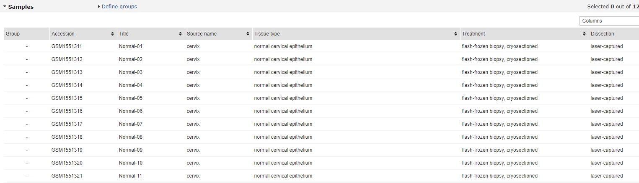Sort by Source name column arrows
Image resolution: width=639 pixels, height=183 pixels.
pos(248,34)
